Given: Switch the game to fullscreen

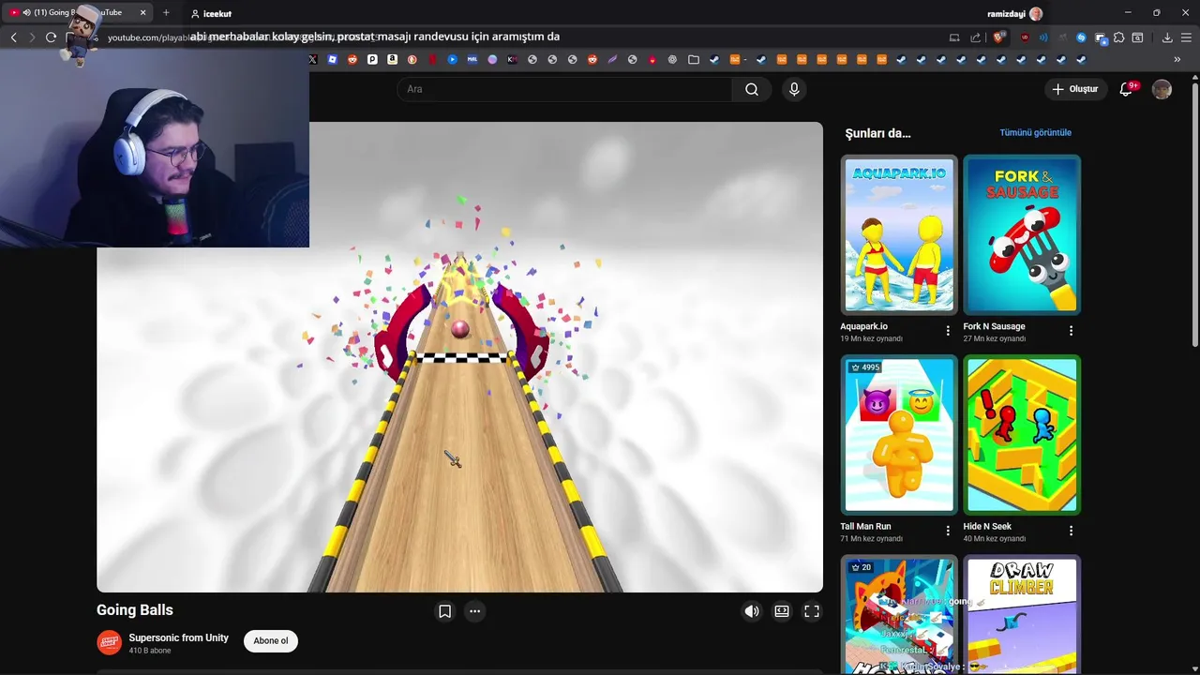Looking at the screenshot, I should (x=812, y=611).
